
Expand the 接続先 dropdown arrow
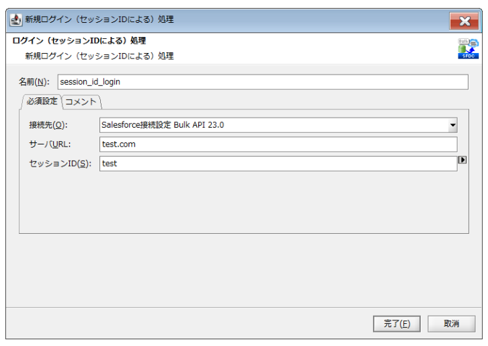[x=452, y=125]
